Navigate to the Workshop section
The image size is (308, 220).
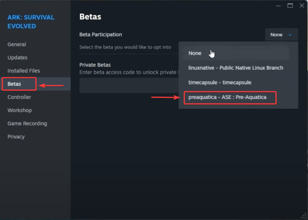coord(20,110)
